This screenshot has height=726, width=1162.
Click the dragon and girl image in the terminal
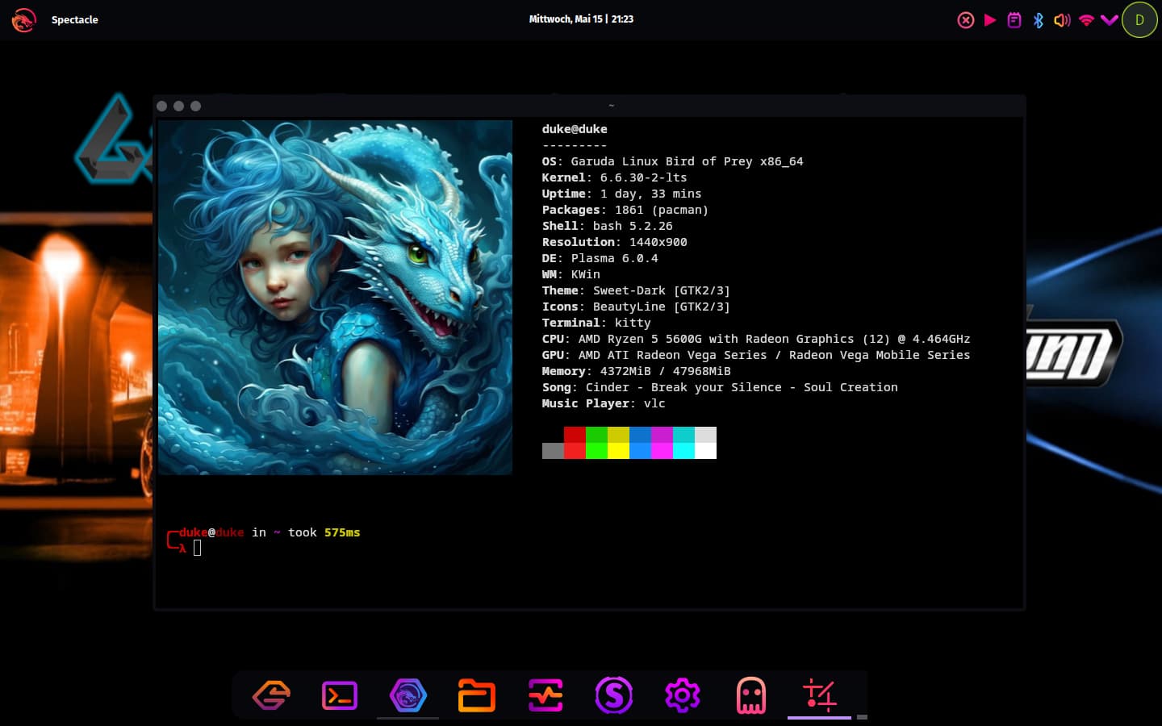[335, 298]
